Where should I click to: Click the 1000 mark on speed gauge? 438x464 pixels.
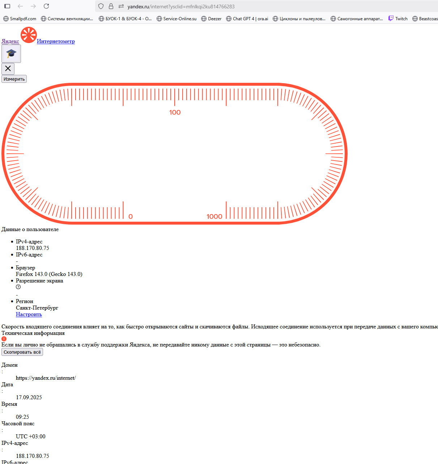[x=214, y=217]
